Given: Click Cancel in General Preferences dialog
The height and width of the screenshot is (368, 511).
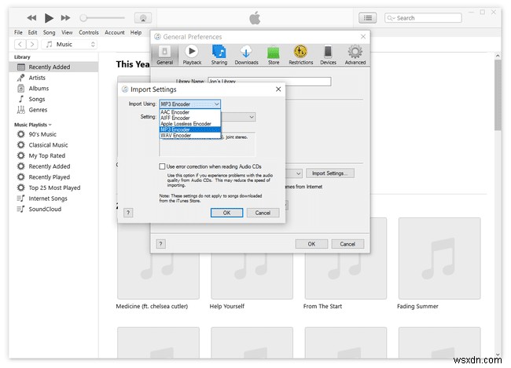Looking at the screenshot, I should (347, 244).
